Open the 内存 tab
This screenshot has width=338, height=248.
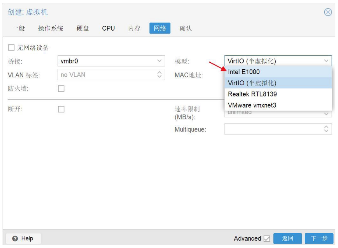[134, 29]
